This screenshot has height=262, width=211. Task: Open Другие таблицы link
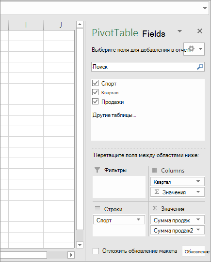[114, 115]
